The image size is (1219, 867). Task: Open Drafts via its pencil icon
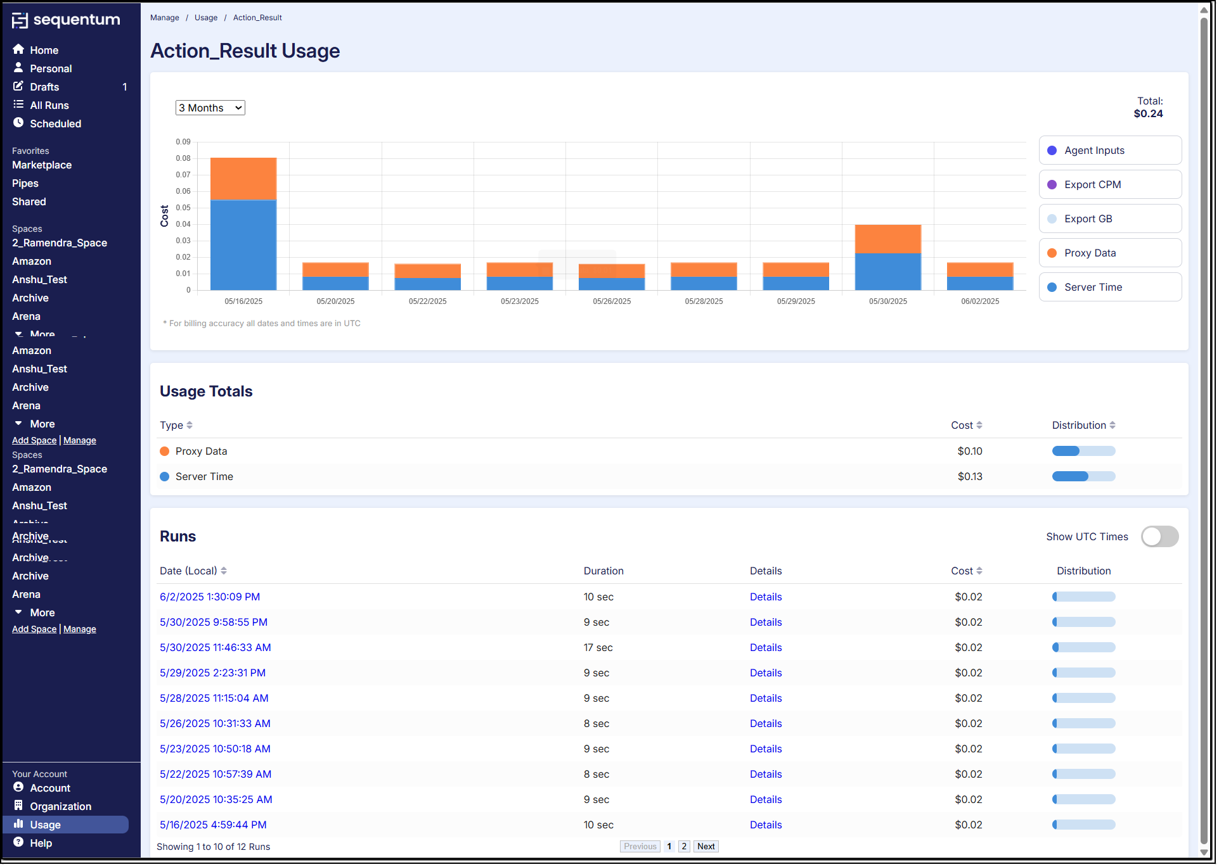[18, 86]
